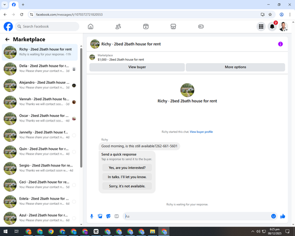The width and height of the screenshot is (295, 236).
Task: Go back using the Marketplace back arrow
Action: 7,40
